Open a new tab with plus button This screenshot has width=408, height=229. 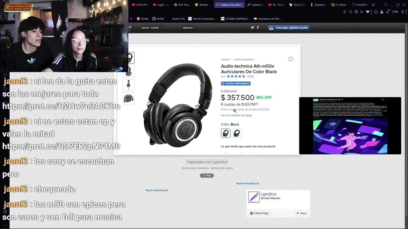373,5
